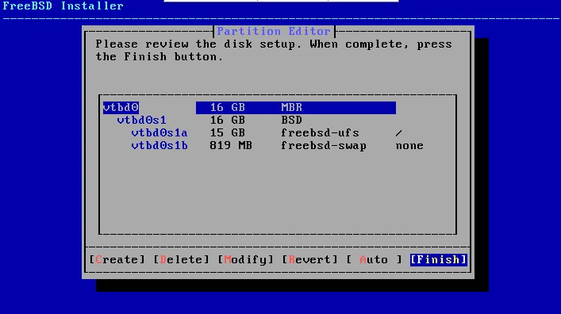Viewport: 561px width, 314px height.
Task: Click the Revert button
Action: tap(309, 259)
